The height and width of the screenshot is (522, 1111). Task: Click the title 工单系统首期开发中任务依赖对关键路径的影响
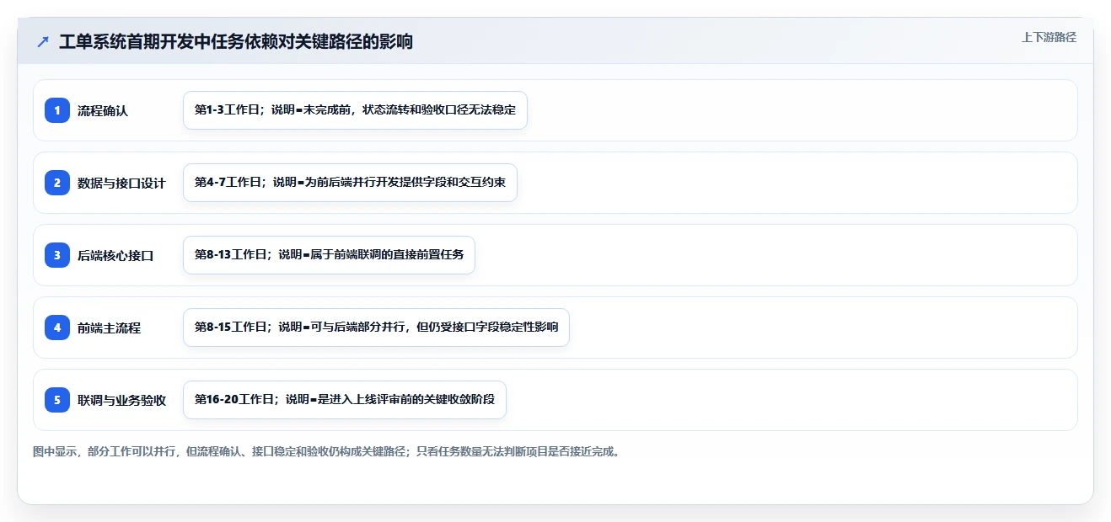[x=236, y=41]
